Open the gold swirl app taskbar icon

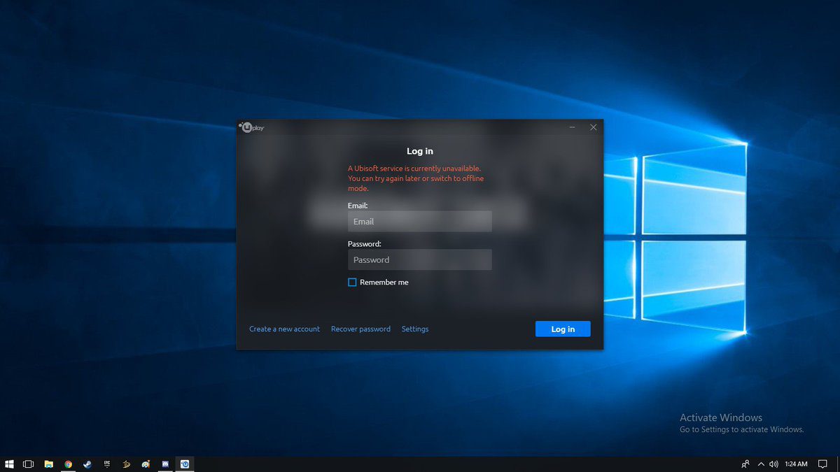pyautogui.click(x=126, y=464)
